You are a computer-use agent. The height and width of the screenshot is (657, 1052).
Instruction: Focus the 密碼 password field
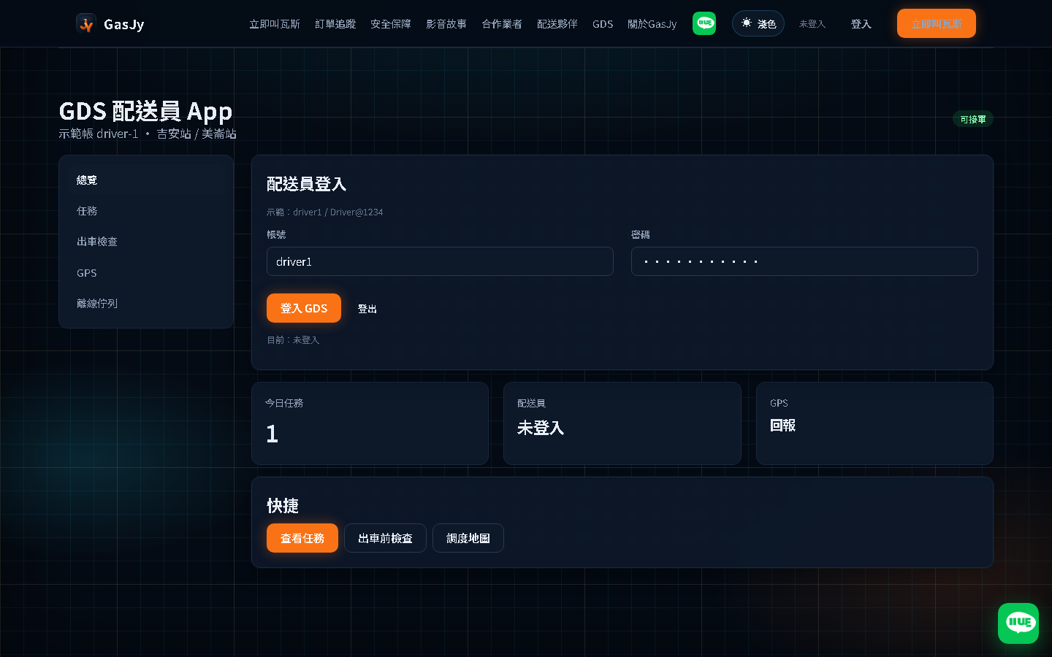pos(804,261)
